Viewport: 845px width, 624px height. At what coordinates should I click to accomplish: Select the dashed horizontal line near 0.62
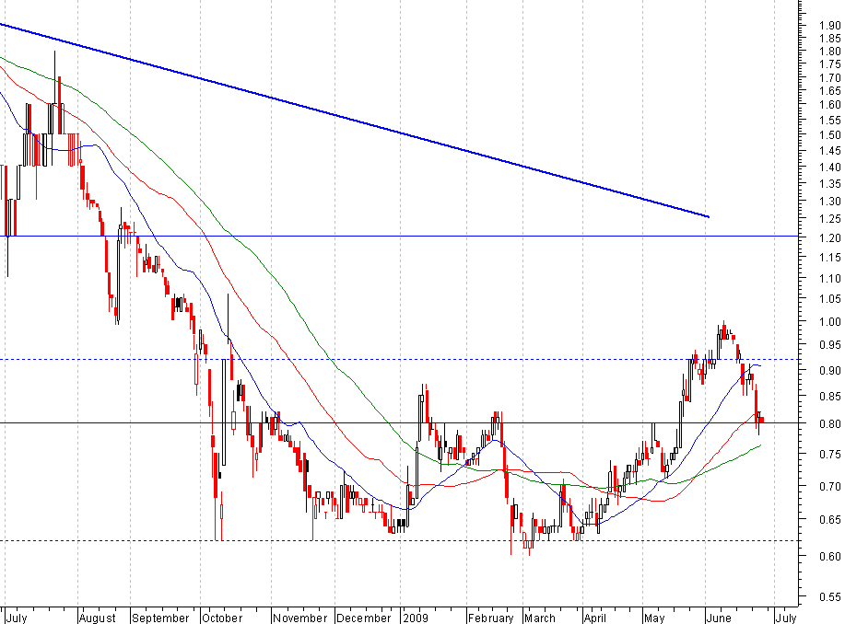[399, 540]
